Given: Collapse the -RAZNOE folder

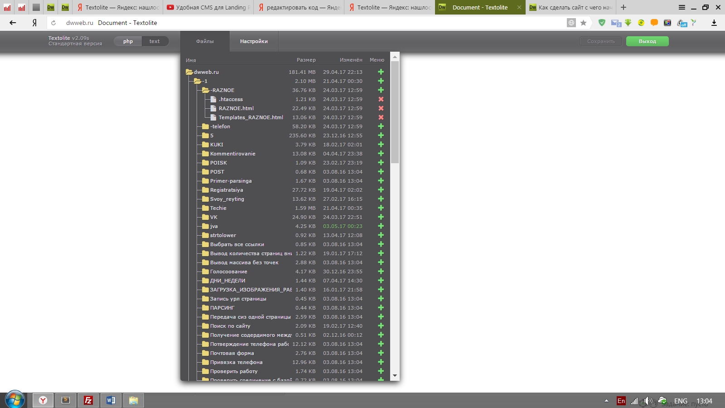Looking at the screenshot, I should click(x=206, y=90).
